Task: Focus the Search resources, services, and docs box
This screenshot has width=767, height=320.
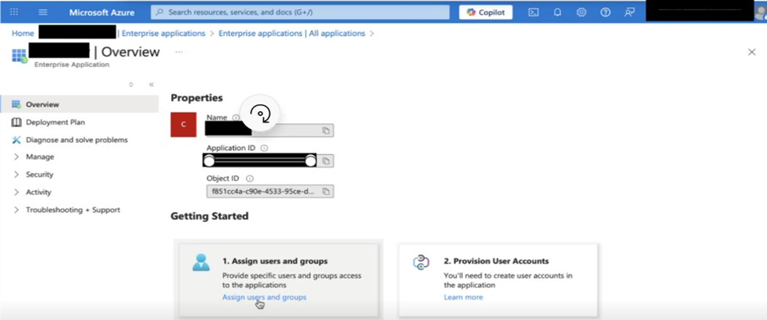Action: [300, 12]
